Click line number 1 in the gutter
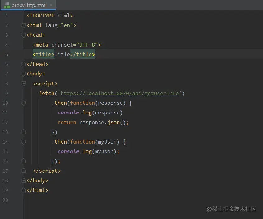This screenshot has width=263, height=219. (x=7, y=16)
